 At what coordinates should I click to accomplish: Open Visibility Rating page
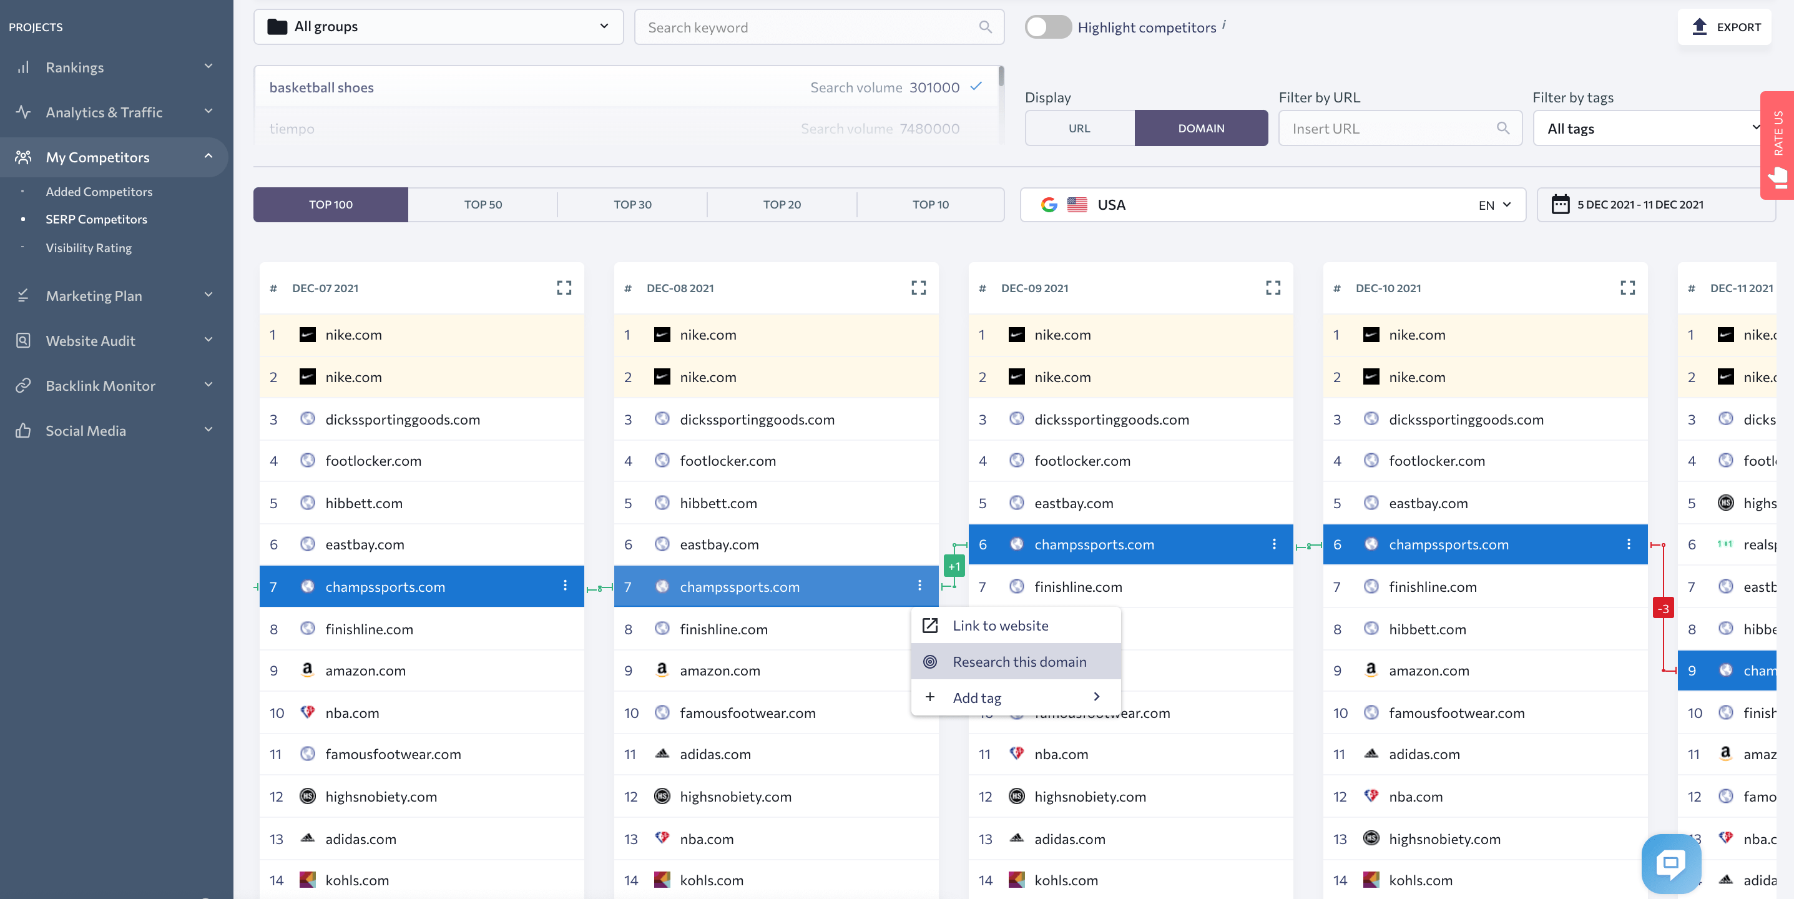89,248
